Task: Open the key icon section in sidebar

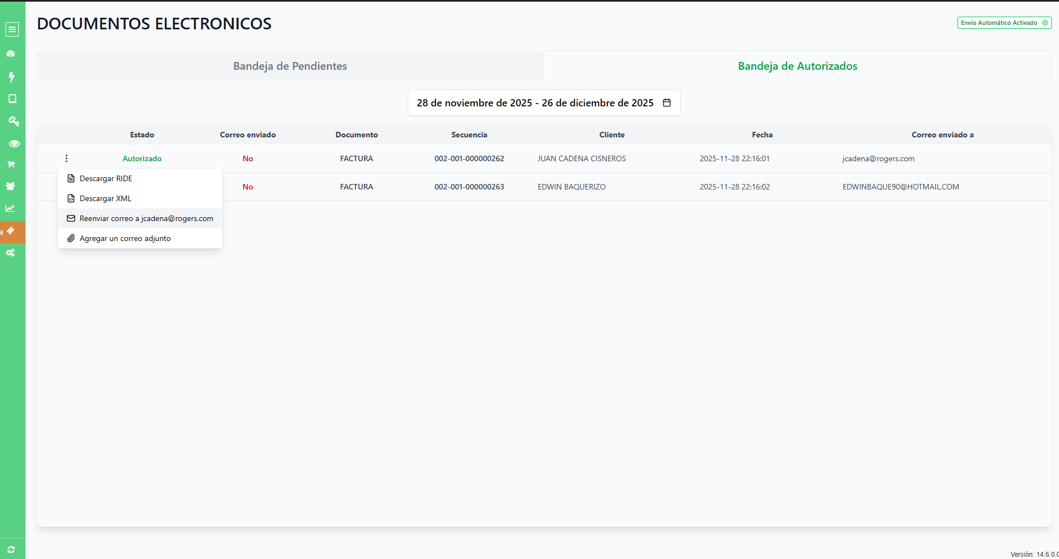Action: pos(14,121)
